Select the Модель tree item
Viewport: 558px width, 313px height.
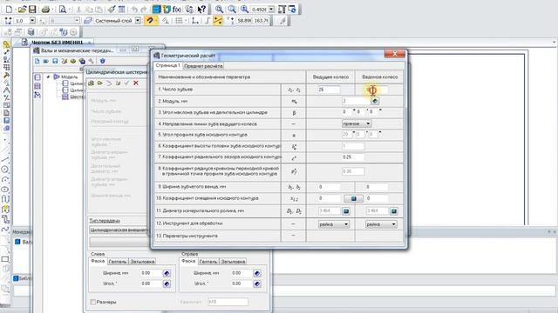click(69, 77)
